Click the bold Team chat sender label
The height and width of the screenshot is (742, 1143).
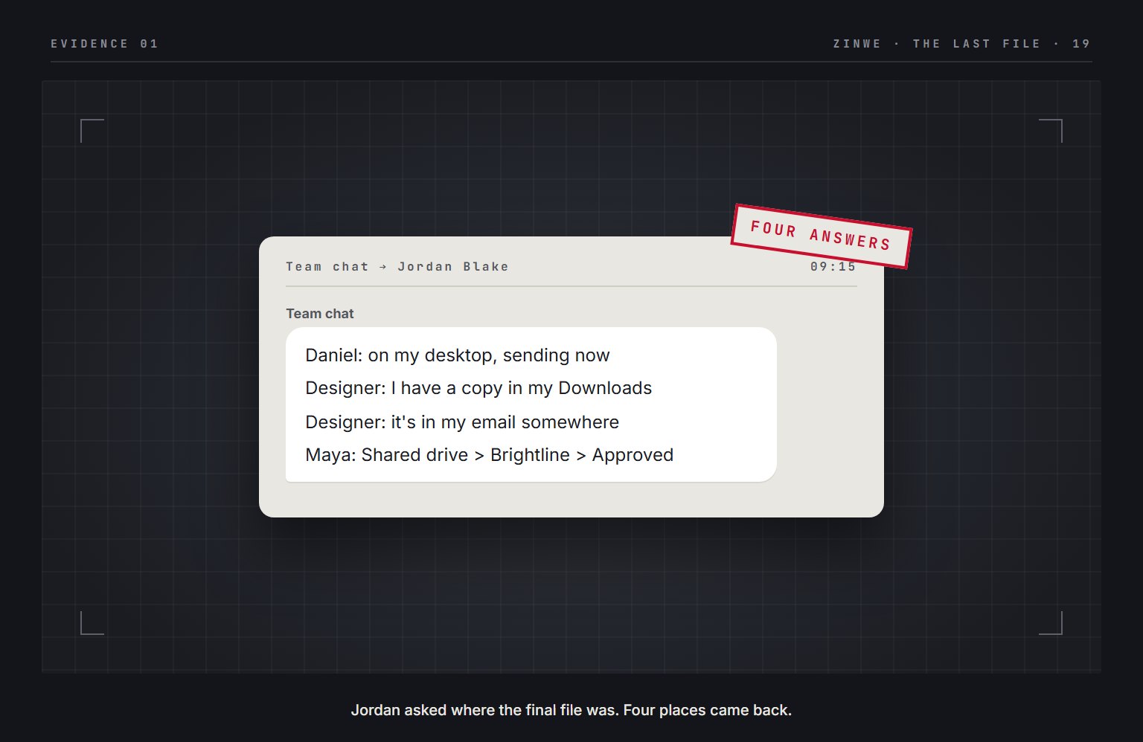click(320, 314)
